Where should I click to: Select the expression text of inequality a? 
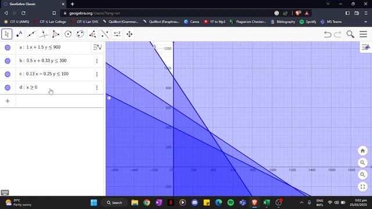point(40,47)
